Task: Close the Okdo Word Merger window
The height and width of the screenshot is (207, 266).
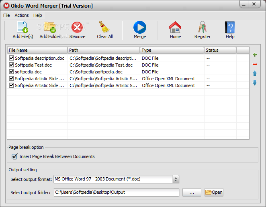Action: (x=254, y=4)
